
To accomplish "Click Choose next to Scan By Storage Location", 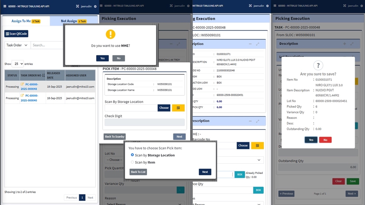I will tap(164, 108).
